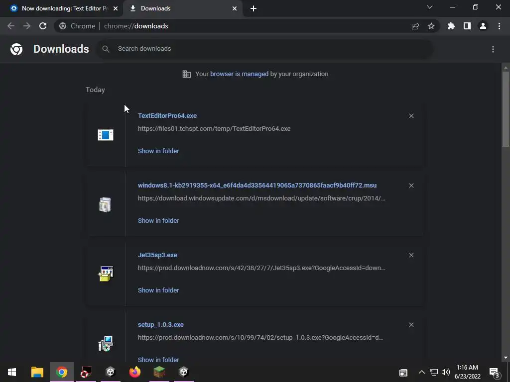Open the tab search chevron
The image size is (510, 382).
coord(430,7)
